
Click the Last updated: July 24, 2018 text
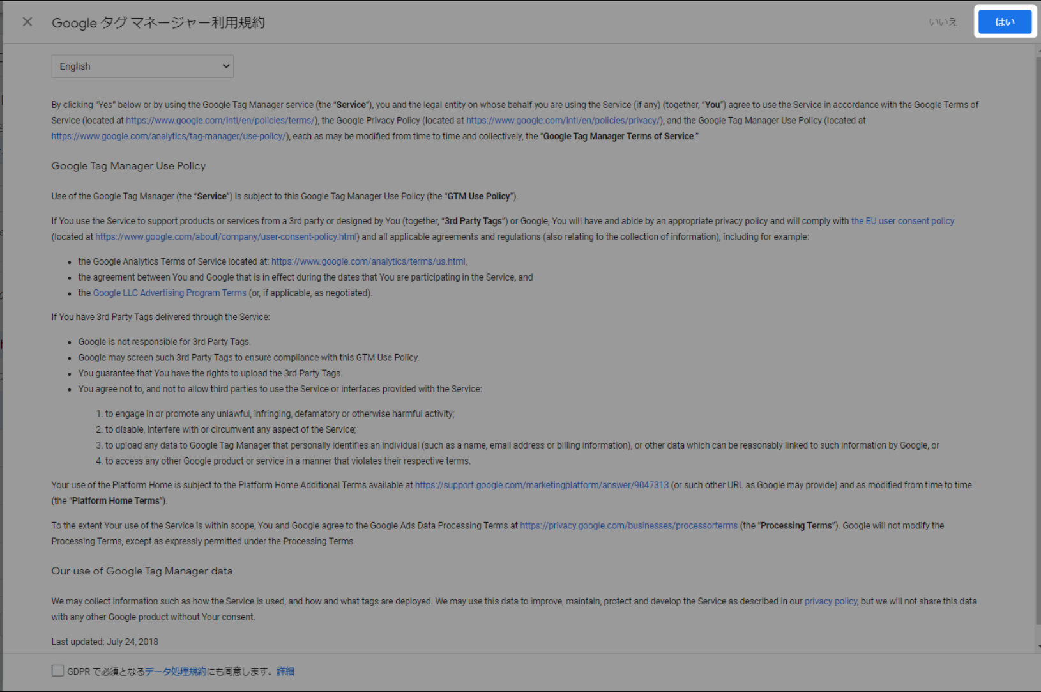105,642
